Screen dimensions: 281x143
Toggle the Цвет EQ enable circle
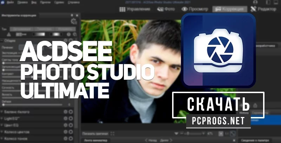(x=71, y=125)
